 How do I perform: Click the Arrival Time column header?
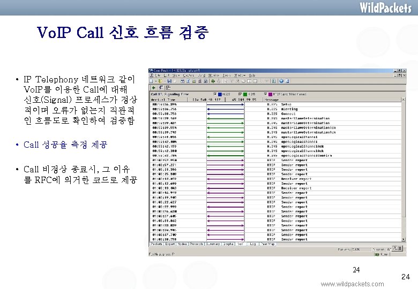point(168,100)
